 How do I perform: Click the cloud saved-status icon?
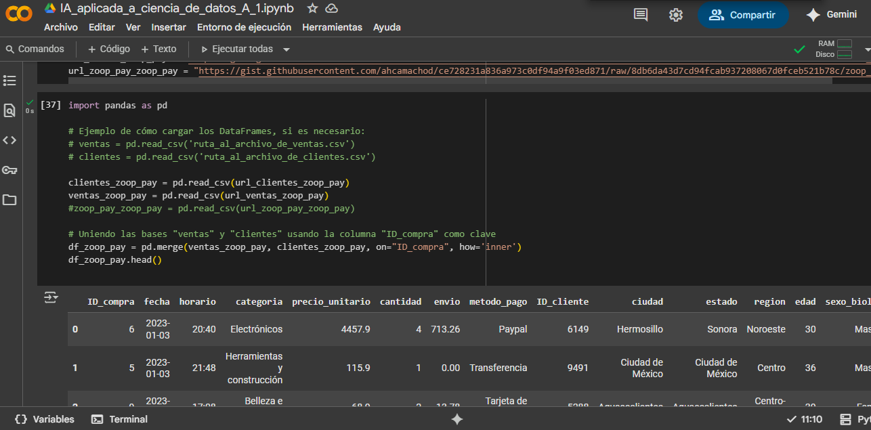[x=332, y=8]
